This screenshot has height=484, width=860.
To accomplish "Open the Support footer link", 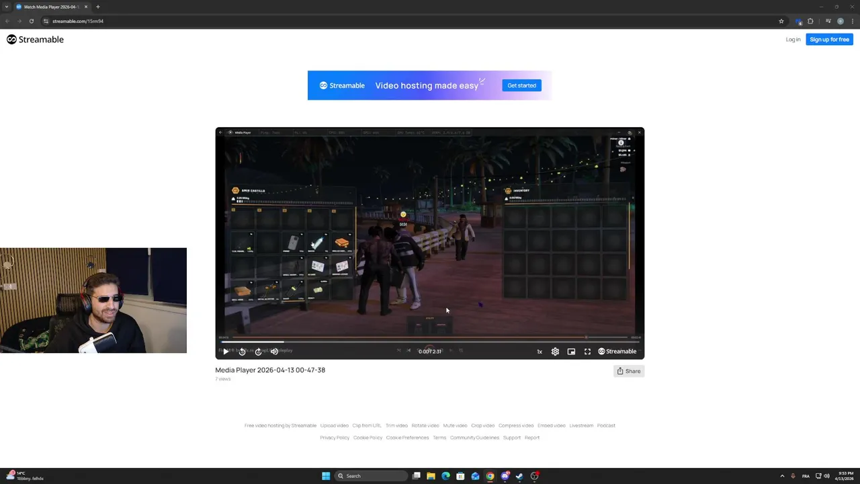I will pos(512,438).
